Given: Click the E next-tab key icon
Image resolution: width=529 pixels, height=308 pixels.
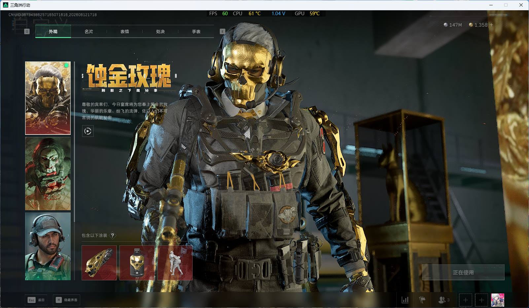Looking at the screenshot, I should (222, 31).
